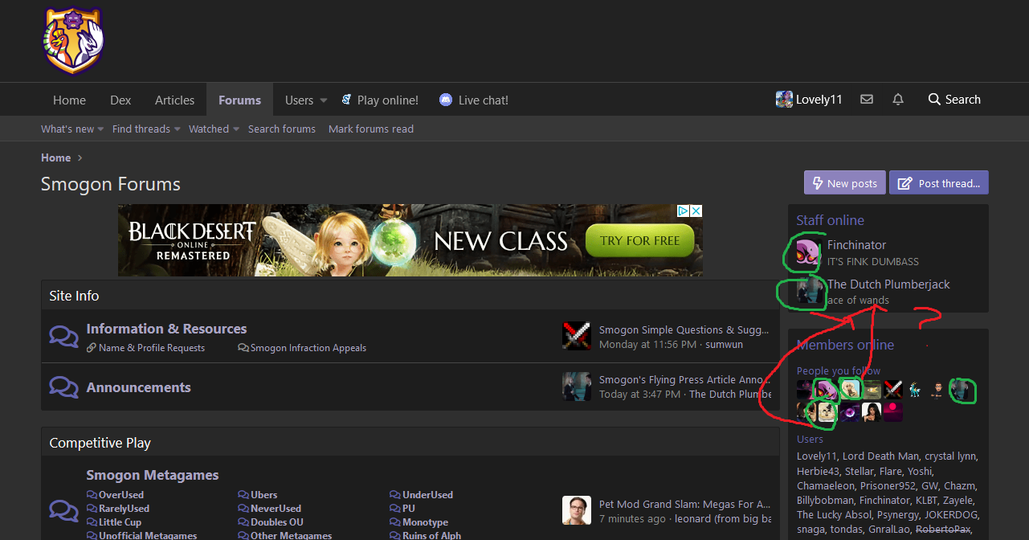Click the Smogon Metagames forum bubble icon

point(63,510)
